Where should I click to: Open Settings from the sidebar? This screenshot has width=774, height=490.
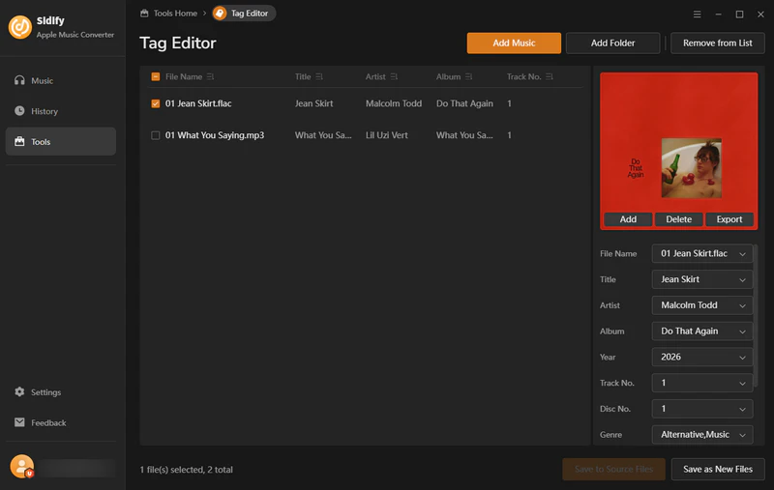coord(61,391)
